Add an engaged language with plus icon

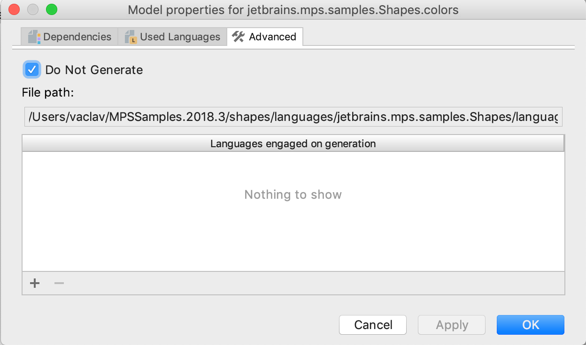click(x=35, y=283)
